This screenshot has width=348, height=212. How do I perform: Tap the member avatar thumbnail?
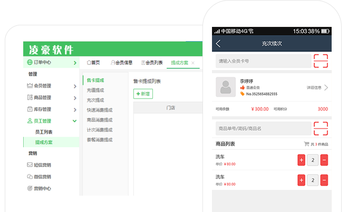click(226, 87)
